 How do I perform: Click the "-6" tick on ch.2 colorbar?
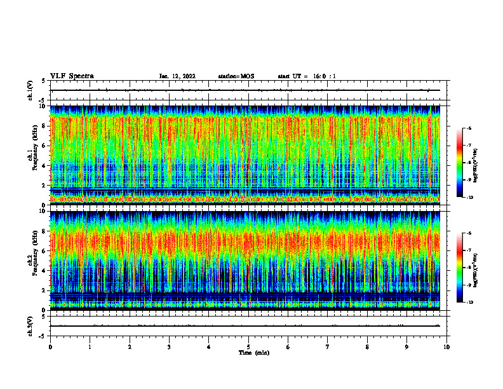(469, 233)
